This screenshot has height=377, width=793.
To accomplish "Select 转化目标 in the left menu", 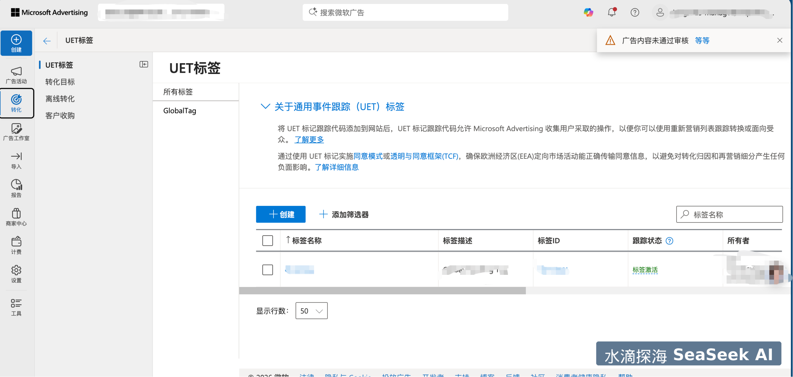I will [60, 82].
